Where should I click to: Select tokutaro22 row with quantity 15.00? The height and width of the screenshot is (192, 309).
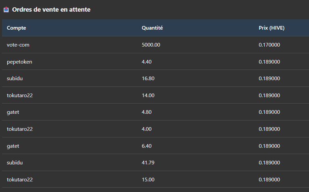click(x=155, y=180)
